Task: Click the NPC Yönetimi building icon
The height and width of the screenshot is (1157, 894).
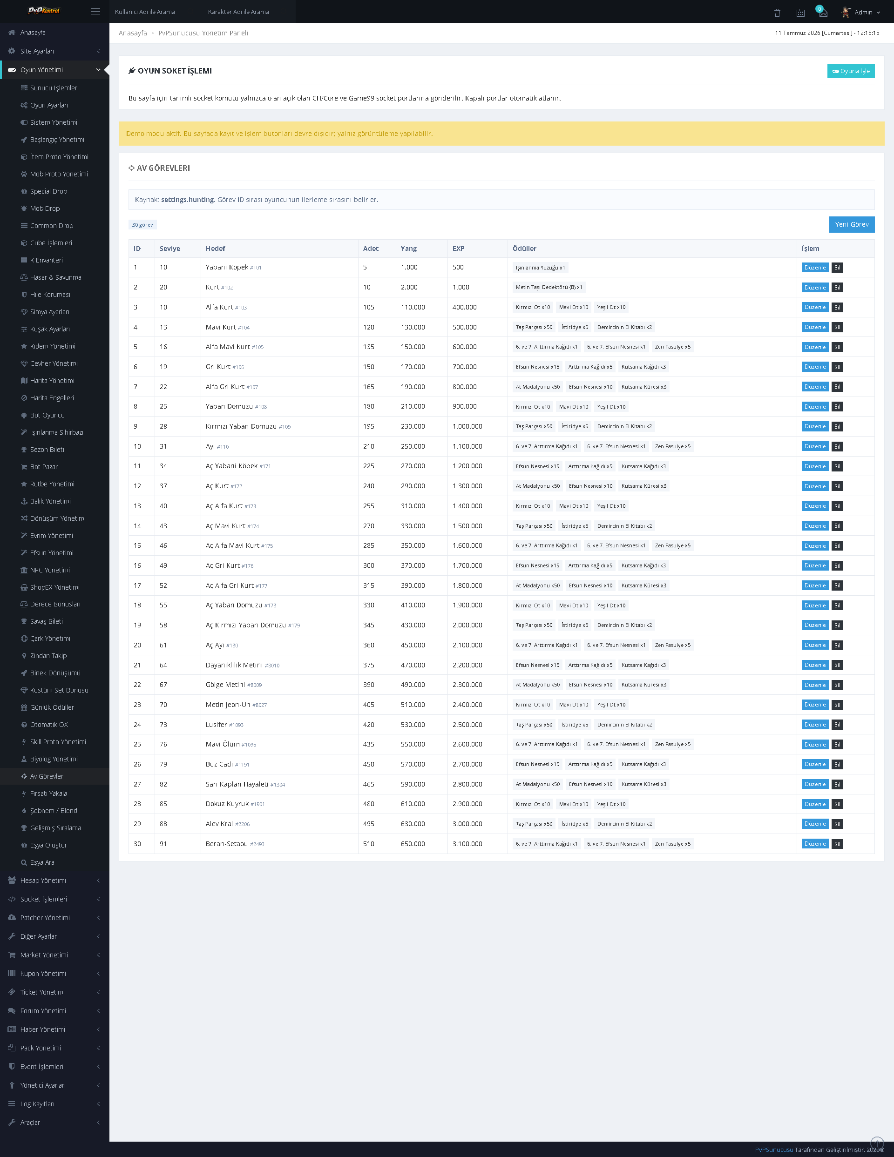Action: coord(24,570)
